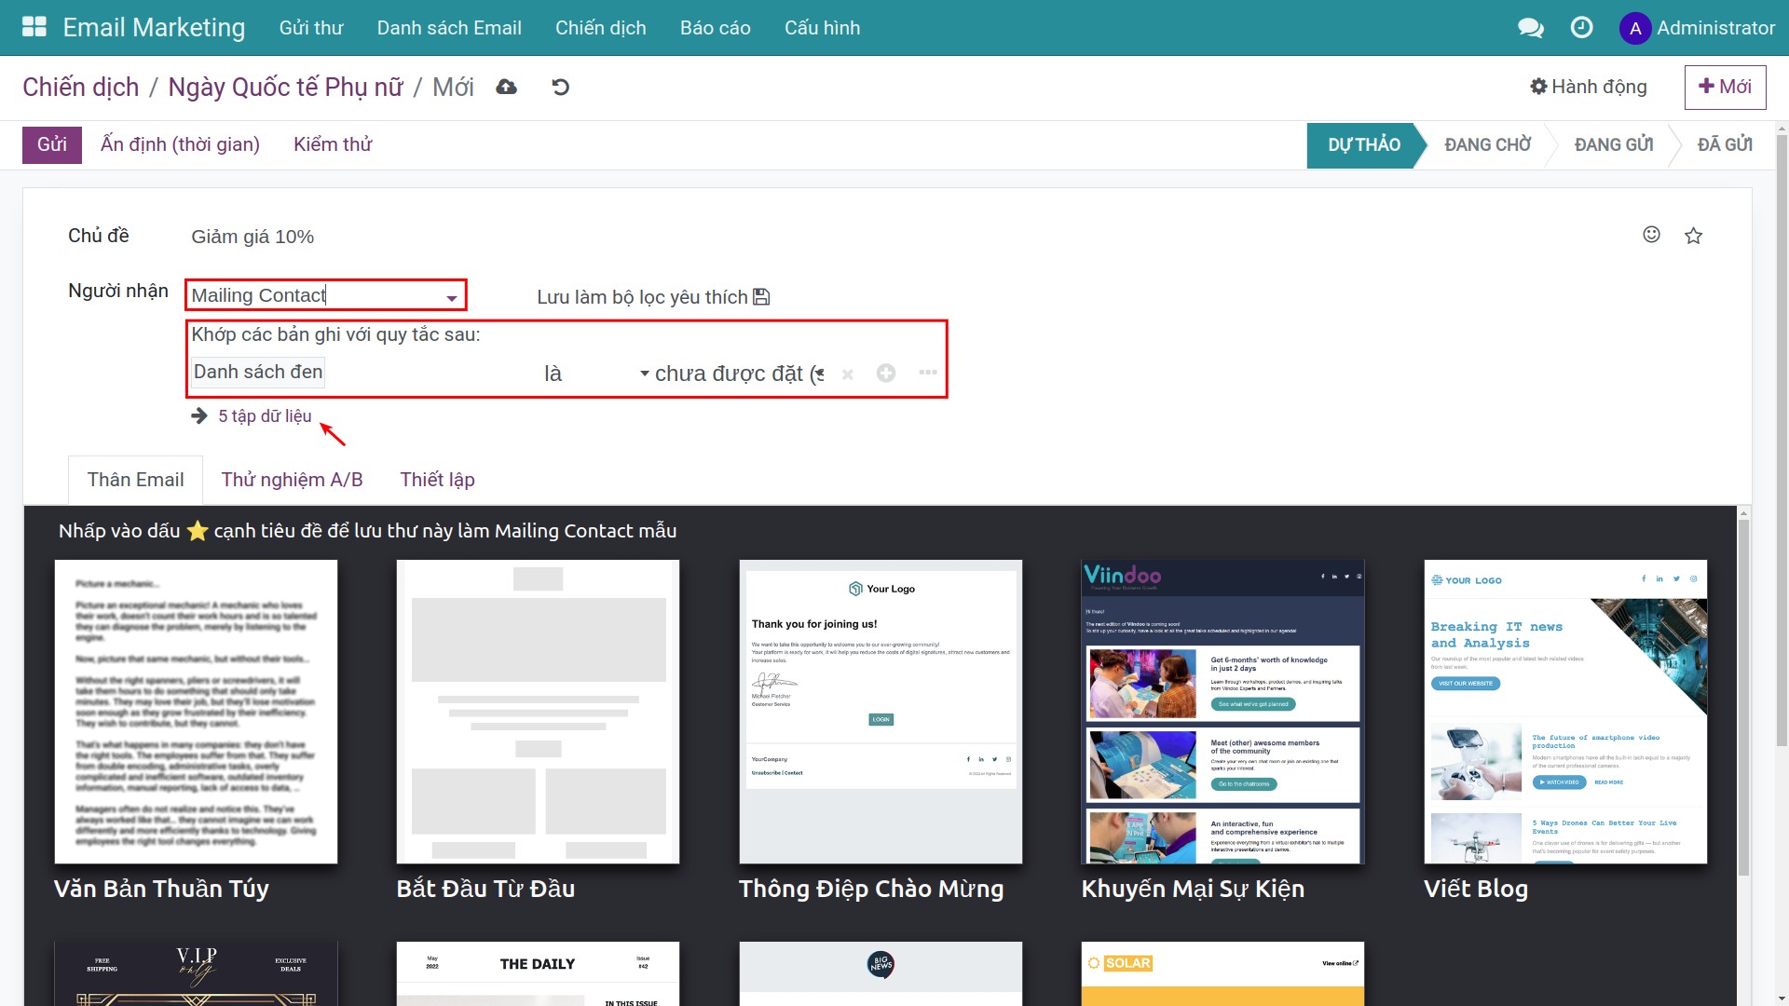The image size is (1789, 1006).
Task: Select the Viết Blog email template
Action: click(1564, 713)
